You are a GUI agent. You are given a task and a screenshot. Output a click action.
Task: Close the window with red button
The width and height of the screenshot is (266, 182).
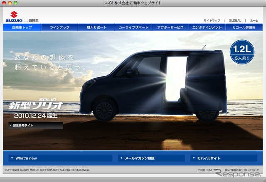tap(4, 3)
